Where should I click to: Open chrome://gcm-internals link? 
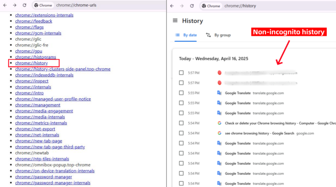pos(38,33)
